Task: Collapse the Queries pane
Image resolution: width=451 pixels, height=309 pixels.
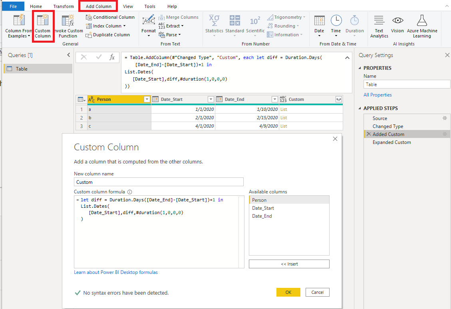Action: [x=68, y=55]
